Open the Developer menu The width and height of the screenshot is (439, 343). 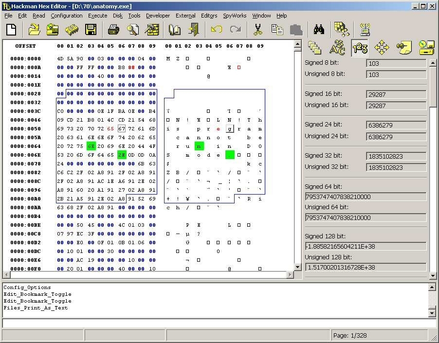(158, 16)
